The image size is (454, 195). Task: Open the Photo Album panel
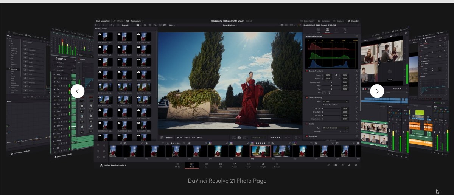pyautogui.click(x=135, y=21)
